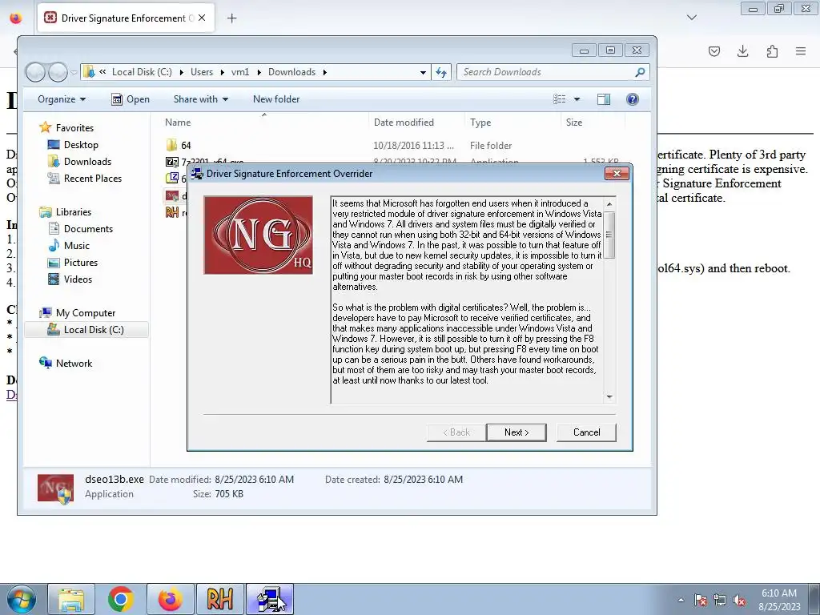820x615 pixels.
Task: Expand the Share with menu
Action: click(201, 99)
